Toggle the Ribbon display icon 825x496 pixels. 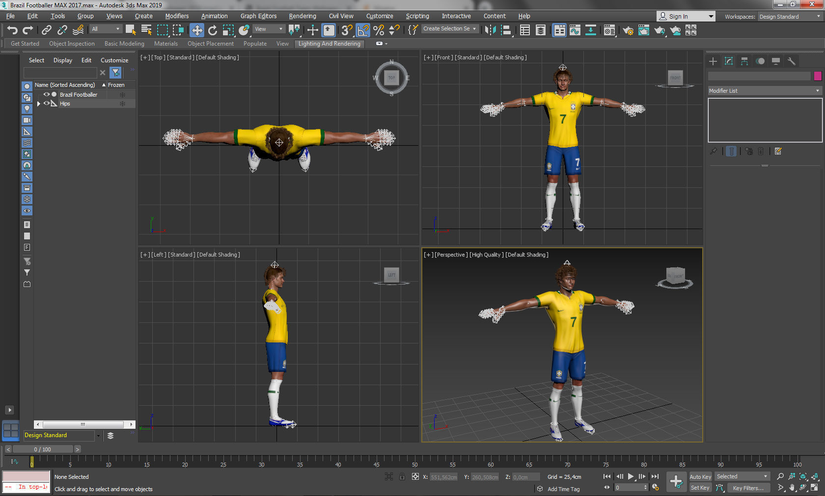559,30
